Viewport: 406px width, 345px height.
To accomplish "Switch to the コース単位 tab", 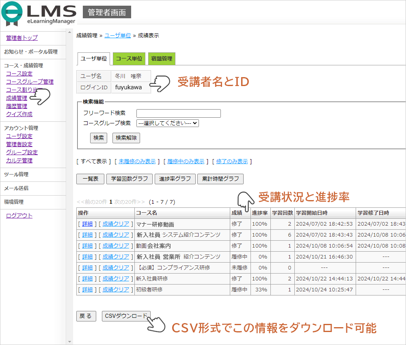I will 129,59.
